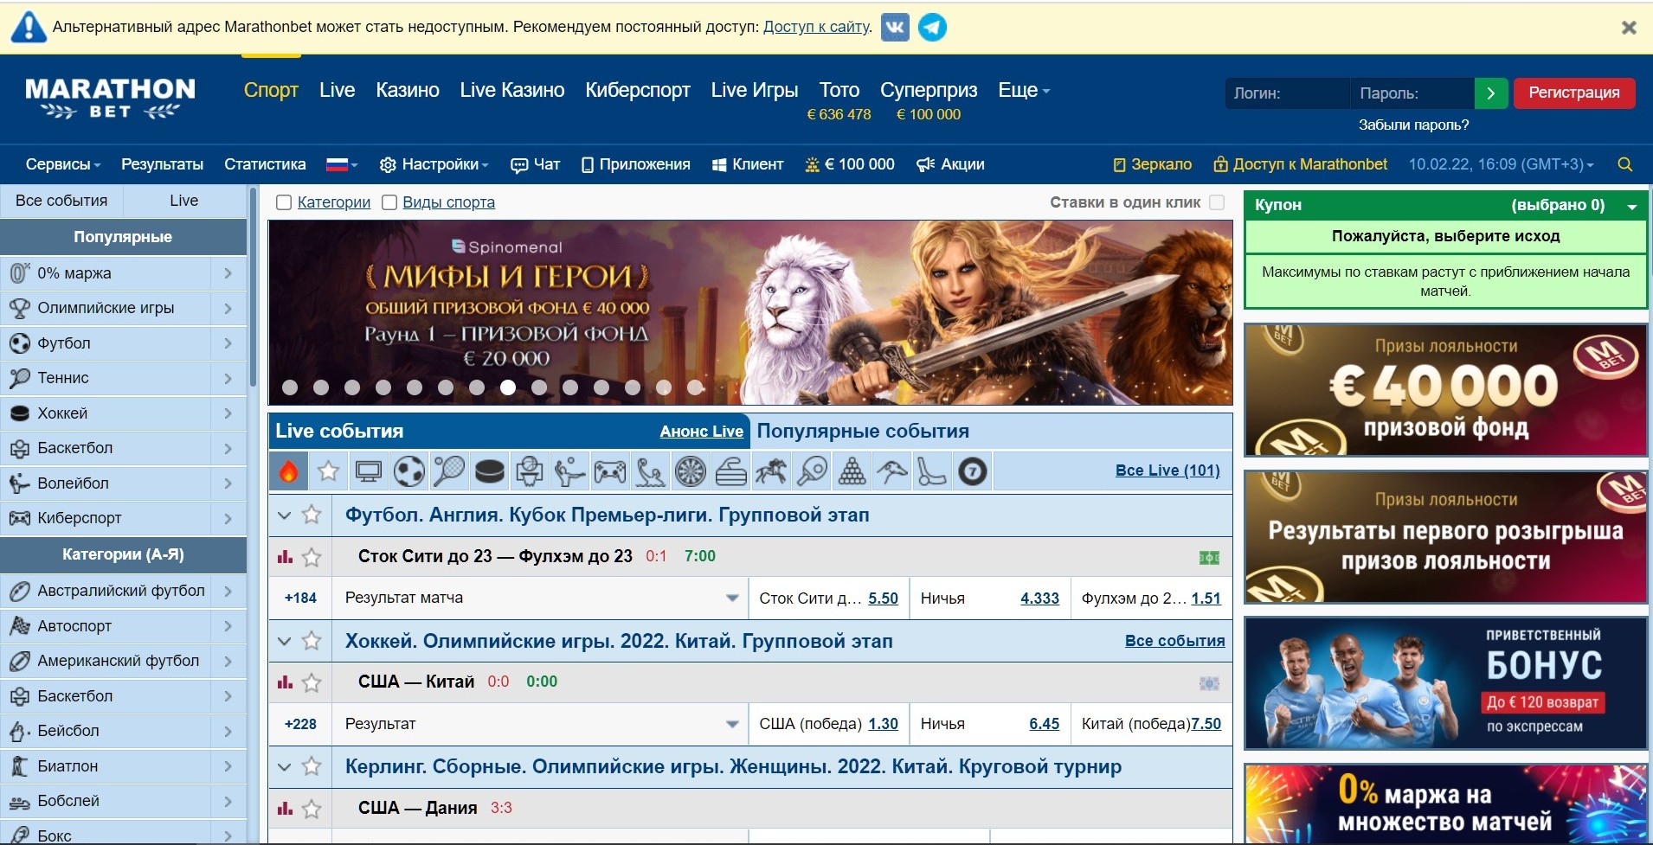Go to Marathon Bet home logo
This screenshot has width=1653, height=845.
coord(110,99)
